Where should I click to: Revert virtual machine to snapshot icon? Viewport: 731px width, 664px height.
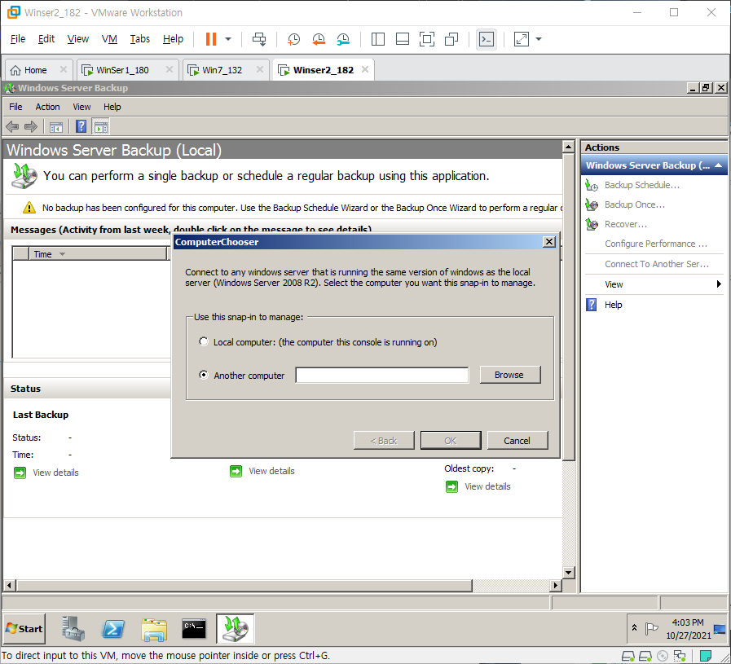point(319,39)
